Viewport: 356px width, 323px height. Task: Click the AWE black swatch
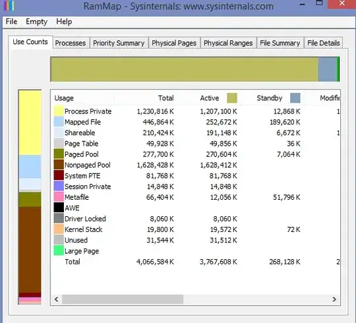coord(59,208)
